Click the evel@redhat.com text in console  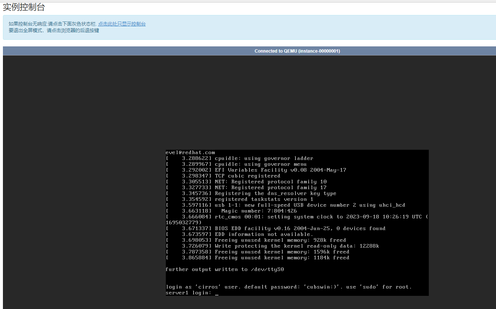190,153
